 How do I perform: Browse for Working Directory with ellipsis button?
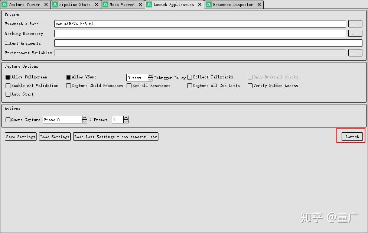[x=355, y=33]
